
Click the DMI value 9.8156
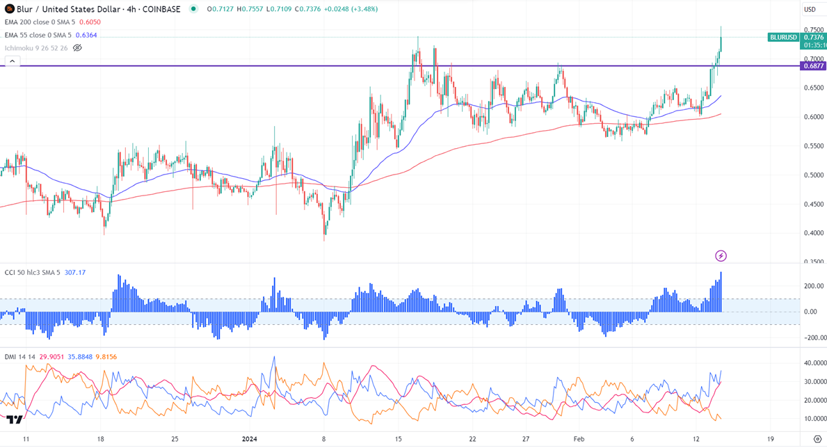coord(106,358)
